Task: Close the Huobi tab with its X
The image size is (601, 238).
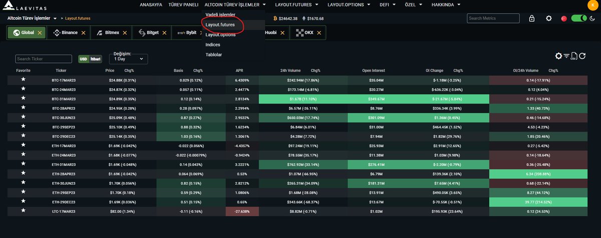Action: [x=283, y=32]
